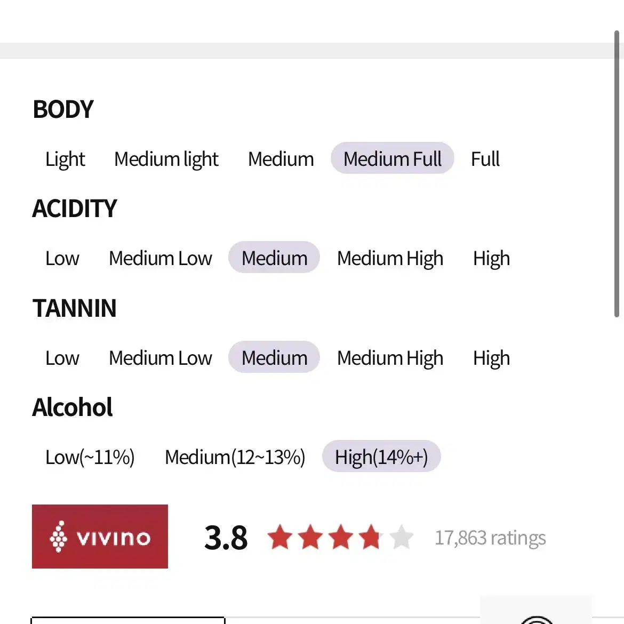Select Light body option
The height and width of the screenshot is (624, 624).
point(65,159)
